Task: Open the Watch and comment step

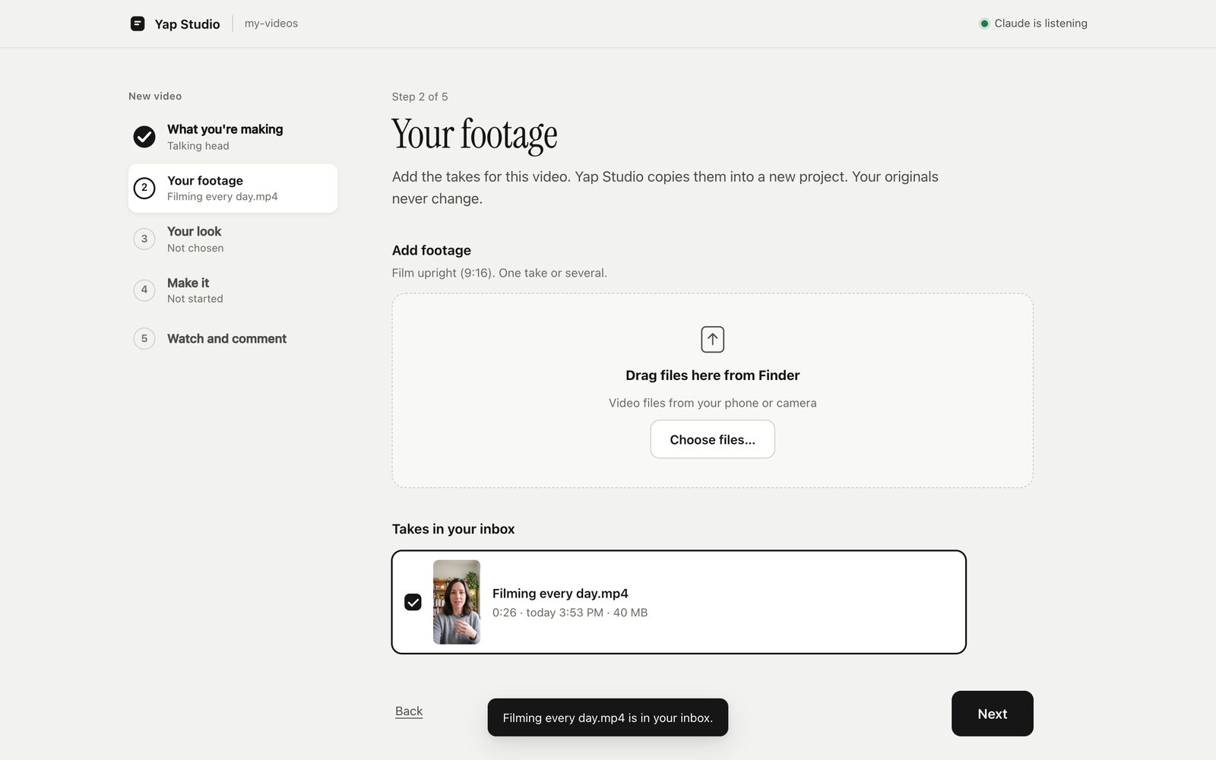Action: pos(233,338)
